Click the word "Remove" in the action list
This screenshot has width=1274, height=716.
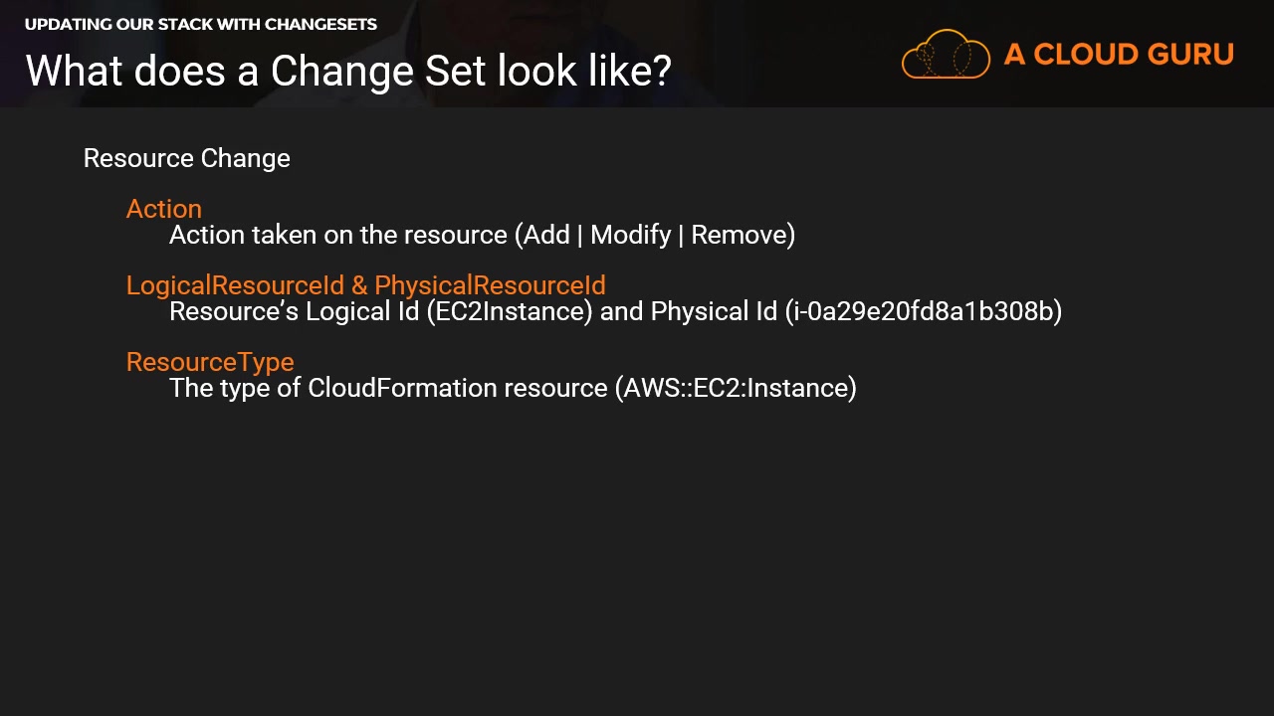point(739,235)
